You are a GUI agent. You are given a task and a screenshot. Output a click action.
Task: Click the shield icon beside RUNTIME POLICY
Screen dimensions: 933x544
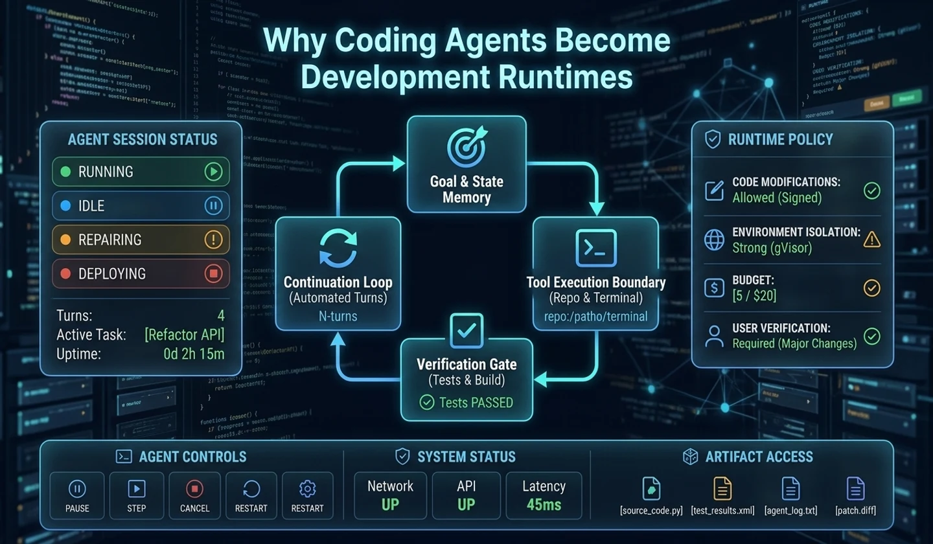tap(713, 139)
